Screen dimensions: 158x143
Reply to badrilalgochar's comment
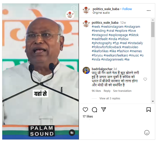pyautogui.click(x=107, y=91)
